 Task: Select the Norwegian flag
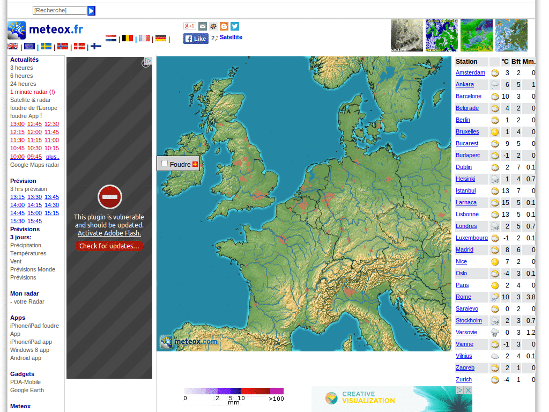coord(63,46)
